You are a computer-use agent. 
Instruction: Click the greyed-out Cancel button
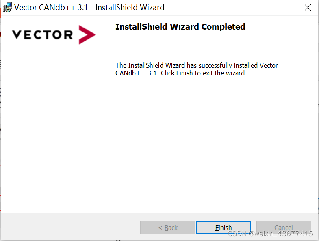[x=284, y=227]
